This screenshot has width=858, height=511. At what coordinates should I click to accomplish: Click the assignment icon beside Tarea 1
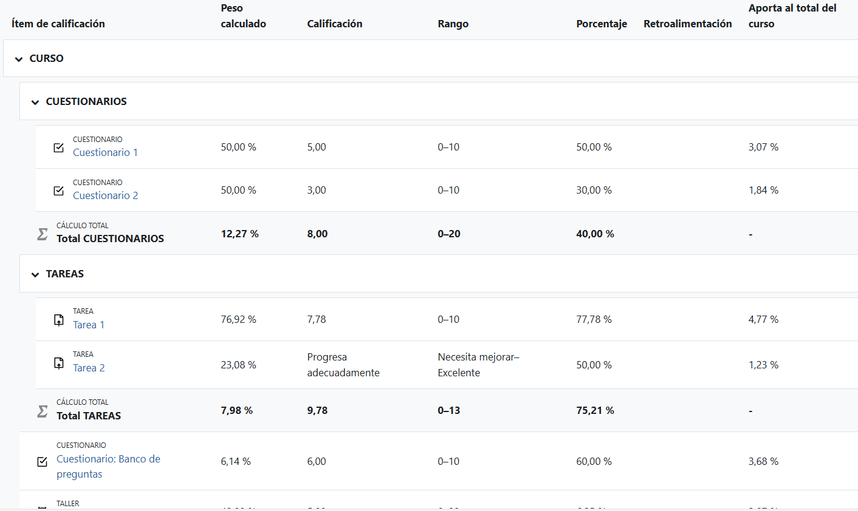59,320
